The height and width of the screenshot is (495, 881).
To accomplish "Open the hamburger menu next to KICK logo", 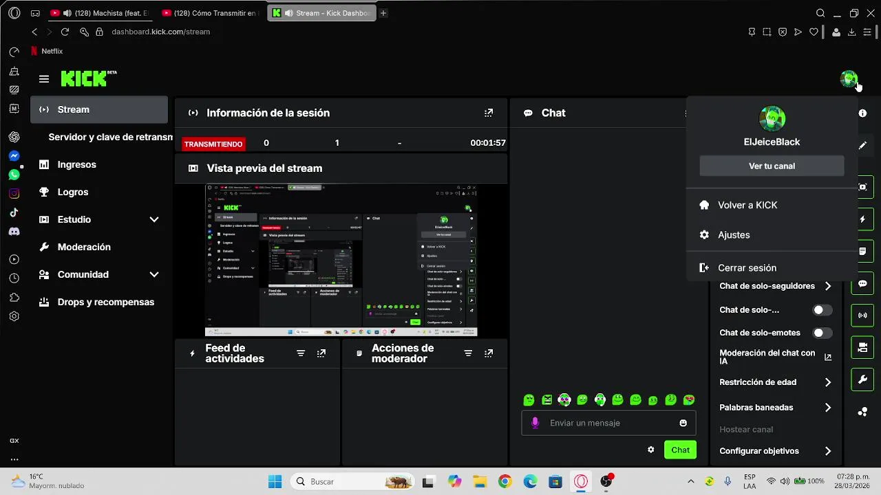I will coord(44,79).
